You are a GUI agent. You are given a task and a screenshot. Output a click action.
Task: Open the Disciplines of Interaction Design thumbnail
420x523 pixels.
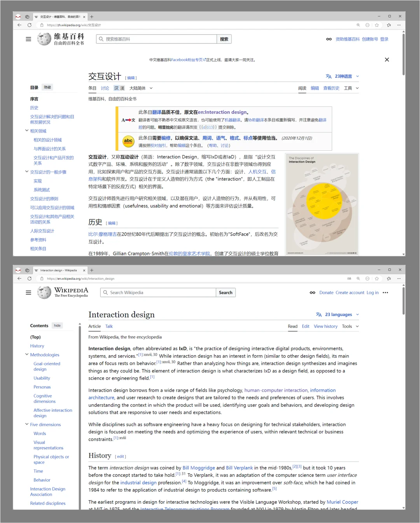[322, 204]
